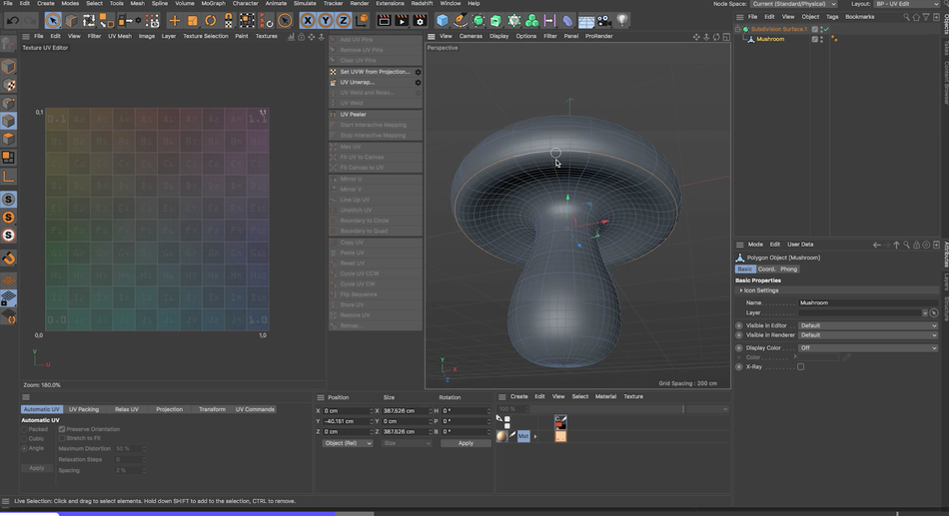Viewport: 949px width, 516px height.
Task: Click the light bulb icon in toolbar
Action: (x=622, y=20)
